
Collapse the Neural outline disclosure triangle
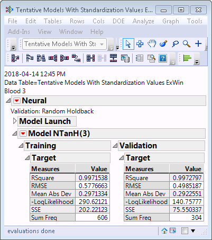[x=8, y=101]
